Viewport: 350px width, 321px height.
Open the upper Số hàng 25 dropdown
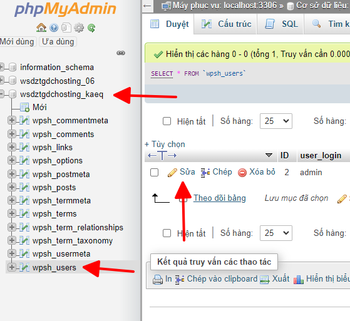pyautogui.click(x=276, y=121)
